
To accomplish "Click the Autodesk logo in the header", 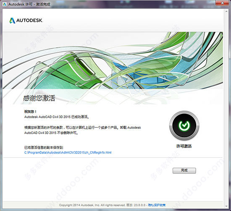I will [x=26, y=21].
